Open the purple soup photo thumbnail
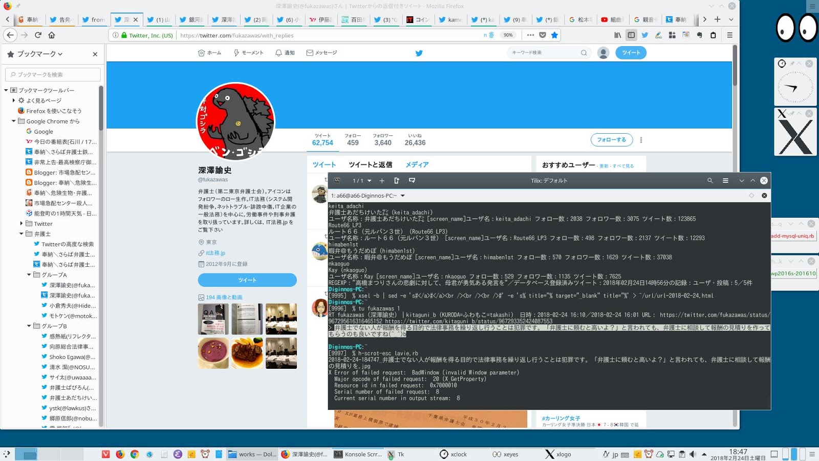The image size is (819, 461). pos(213,353)
